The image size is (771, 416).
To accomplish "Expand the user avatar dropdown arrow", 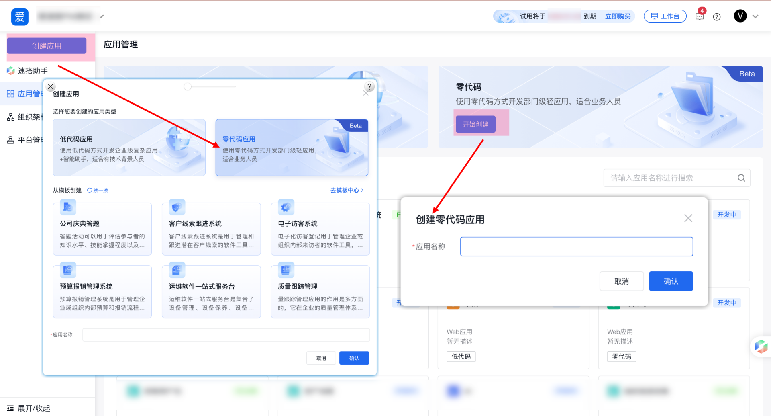I will point(755,16).
